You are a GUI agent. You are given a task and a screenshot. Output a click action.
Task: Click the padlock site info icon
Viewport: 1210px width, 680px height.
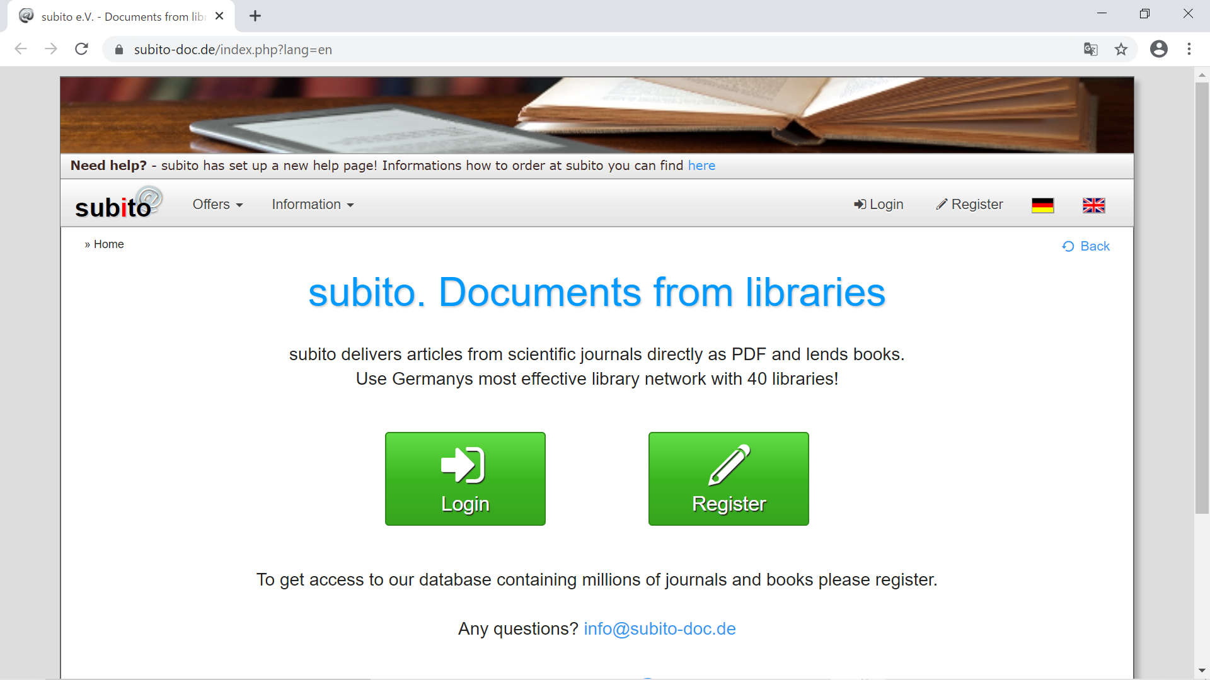[119, 50]
